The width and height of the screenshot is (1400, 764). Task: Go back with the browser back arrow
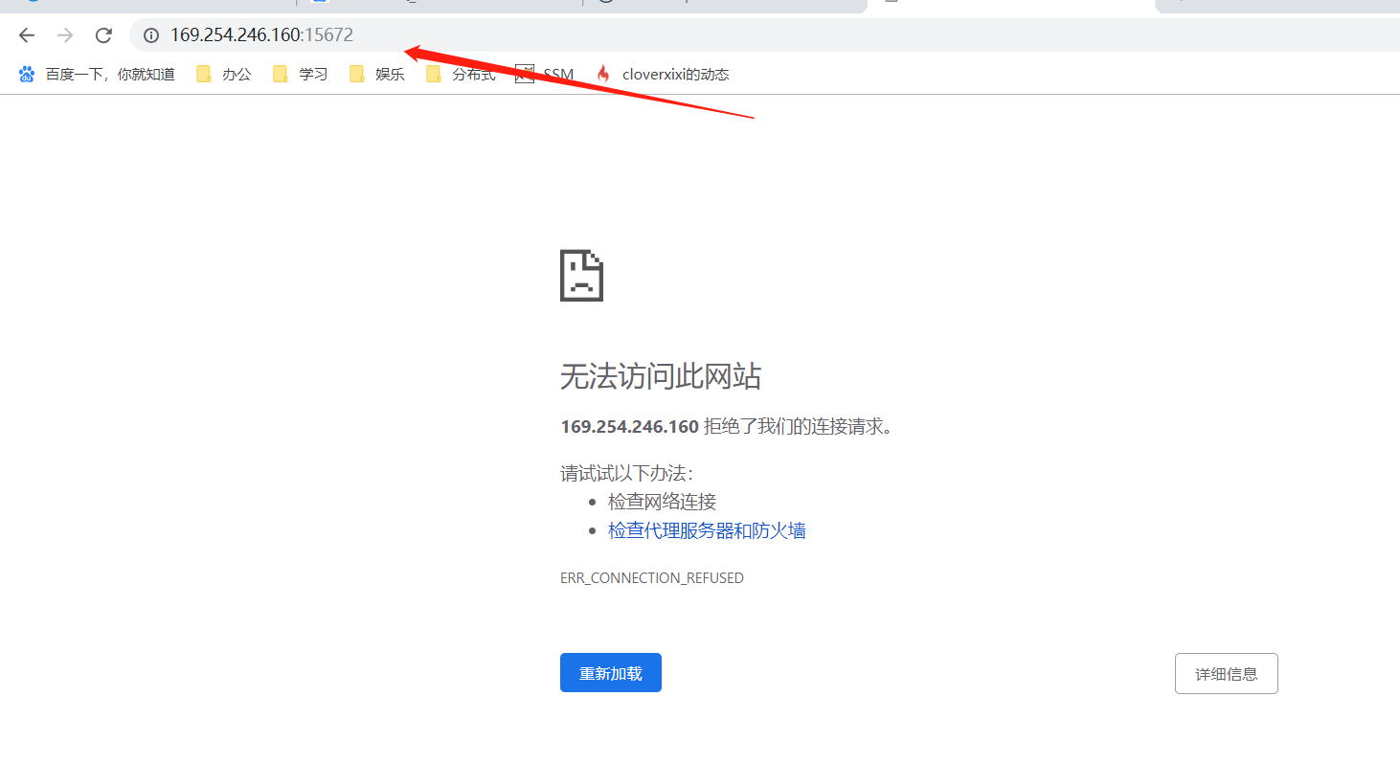(x=27, y=35)
